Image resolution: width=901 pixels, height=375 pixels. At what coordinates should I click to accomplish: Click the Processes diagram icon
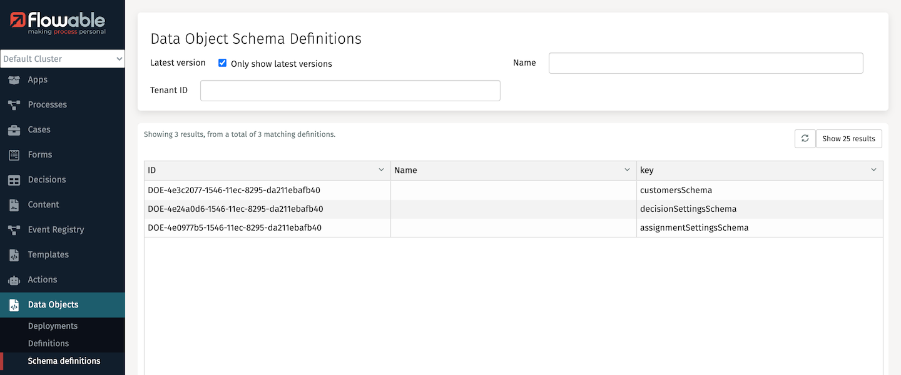(x=14, y=105)
